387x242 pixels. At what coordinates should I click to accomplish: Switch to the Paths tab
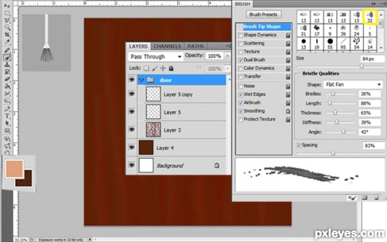pyautogui.click(x=195, y=46)
